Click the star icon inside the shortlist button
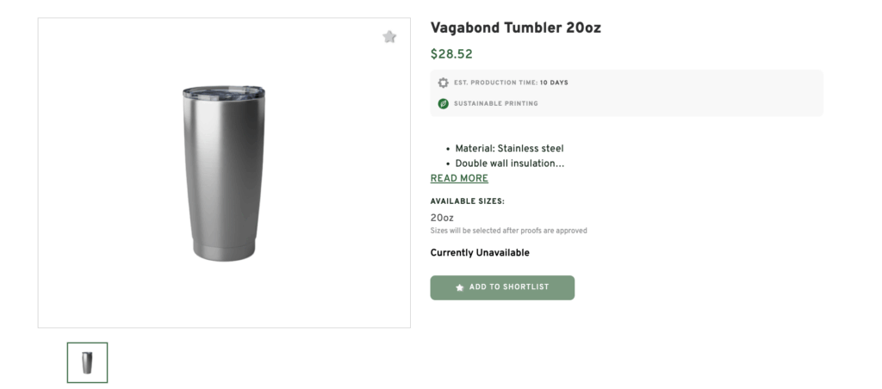Screen dimensions: 882x389 pyautogui.click(x=460, y=287)
